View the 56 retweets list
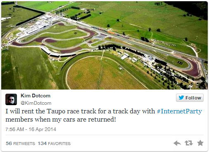 pos(20,143)
